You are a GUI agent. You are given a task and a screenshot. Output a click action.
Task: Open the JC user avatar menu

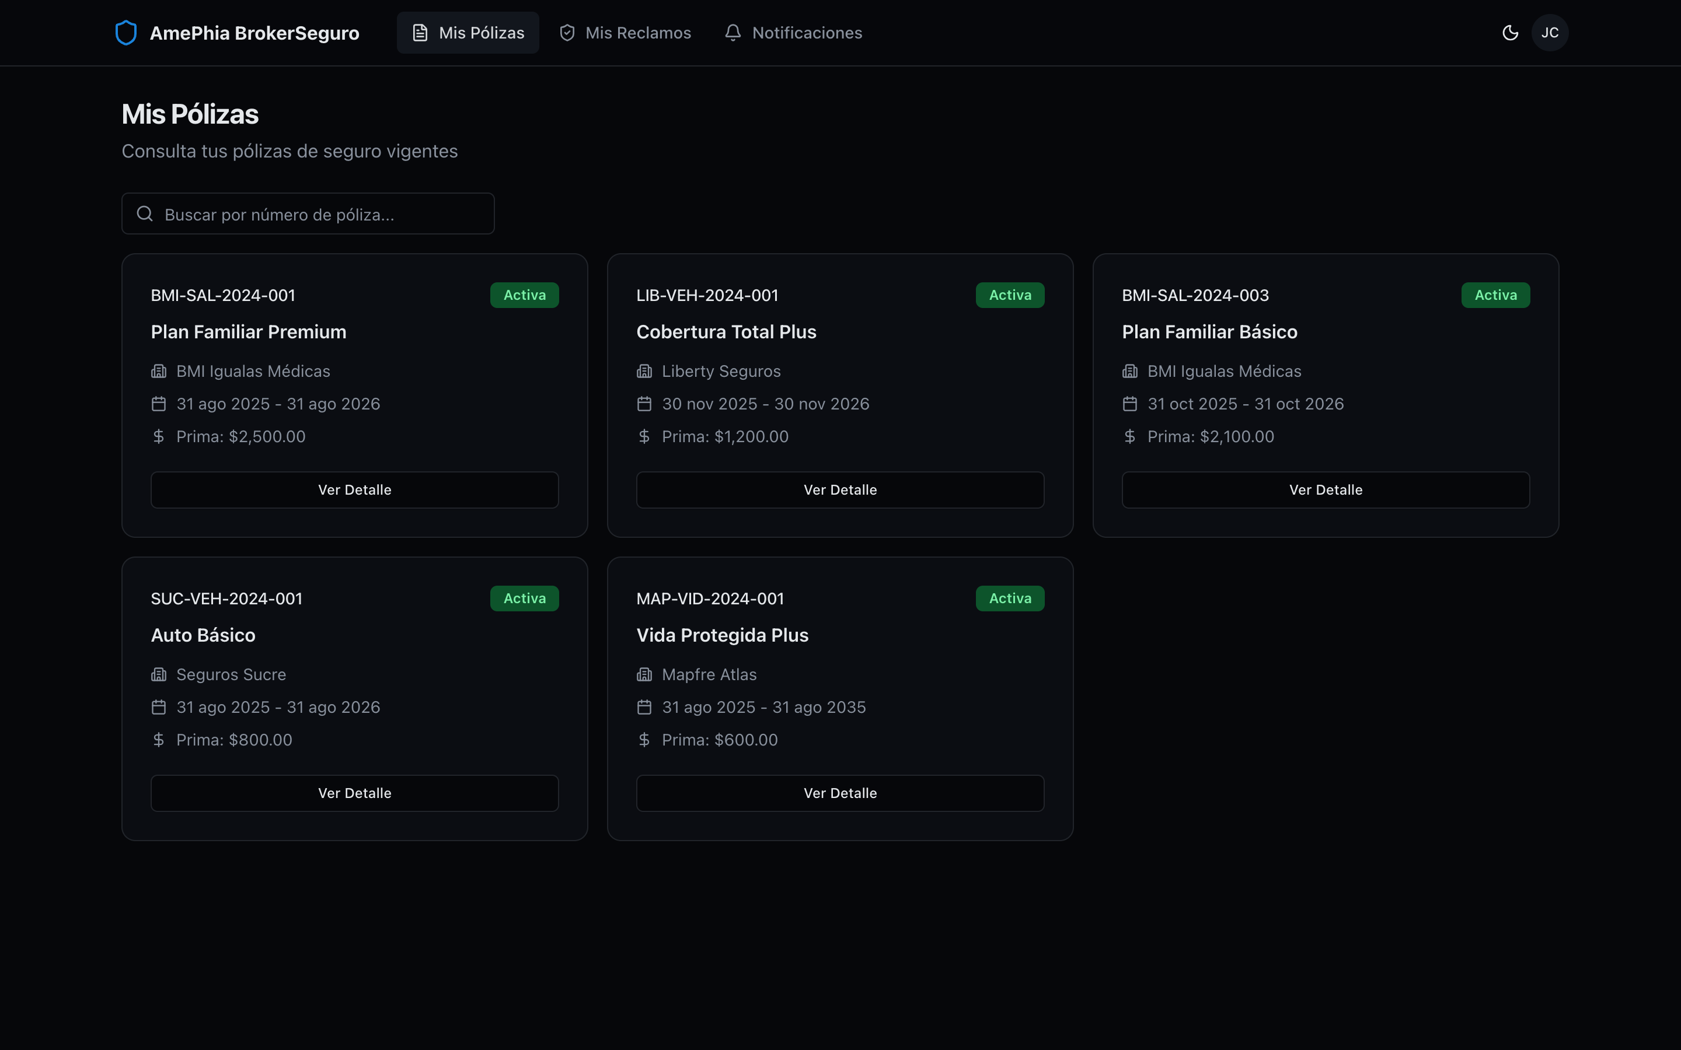coord(1550,33)
